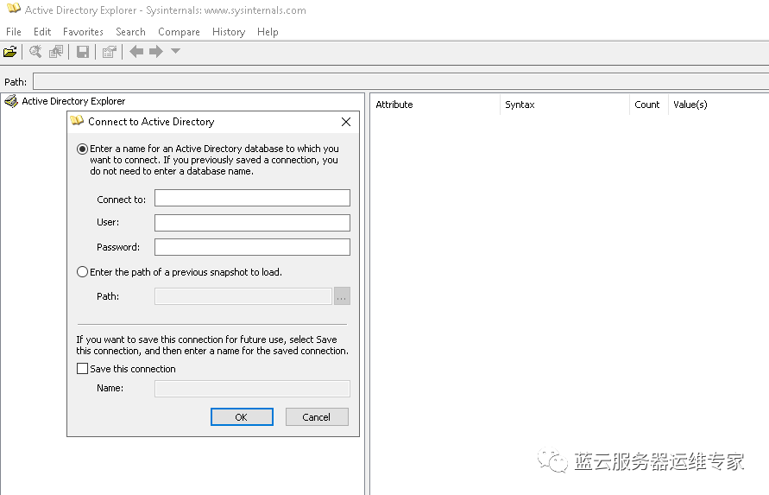Image resolution: width=769 pixels, height=495 pixels.
Task: Click the OK button
Action: (x=242, y=417)
